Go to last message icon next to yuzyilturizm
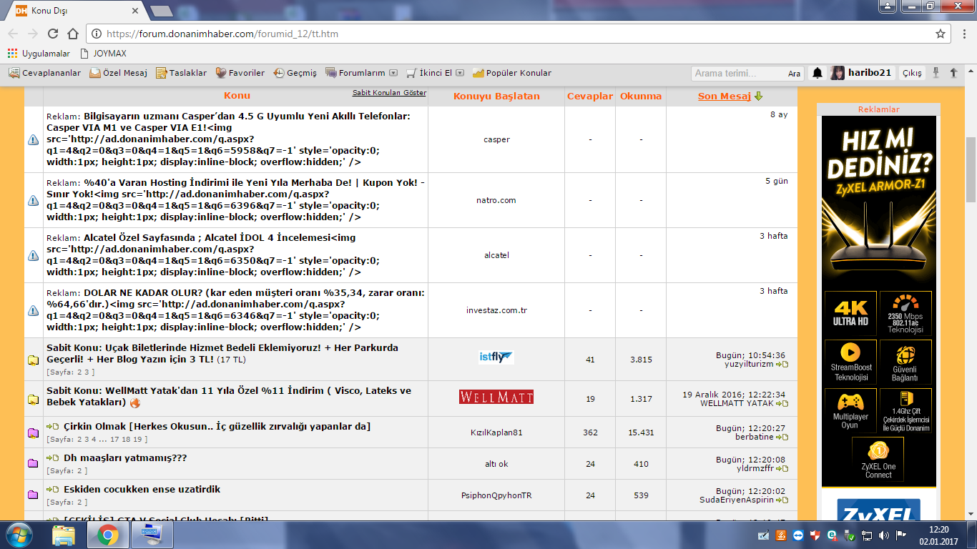 click(x=782, y=365)
